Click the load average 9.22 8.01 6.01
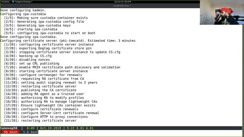Viewport: 244px width, 137px height. [x=80, y=128]
